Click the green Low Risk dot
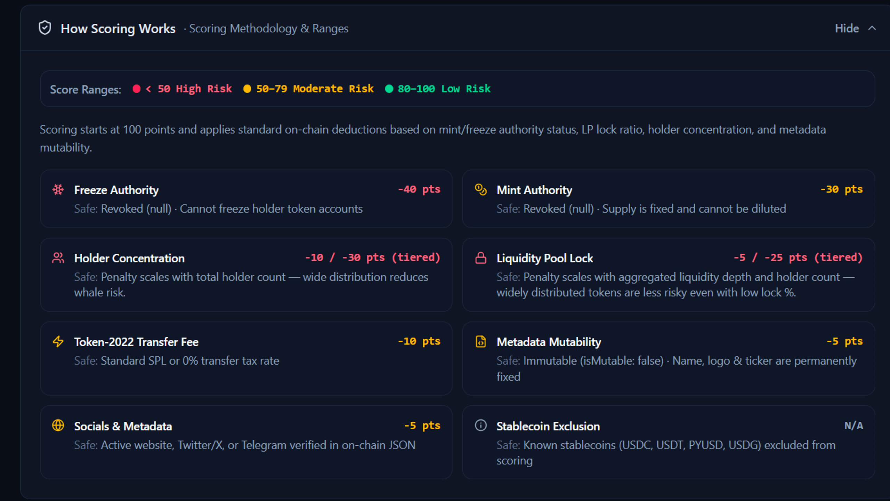This screenshot has width=890, height=501. click(x=389, y=89)
